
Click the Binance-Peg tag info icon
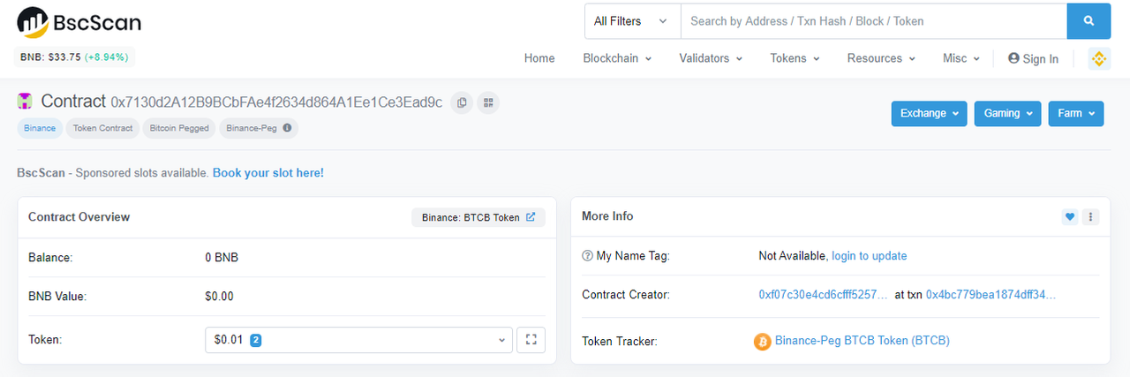[x=287, y=128]
